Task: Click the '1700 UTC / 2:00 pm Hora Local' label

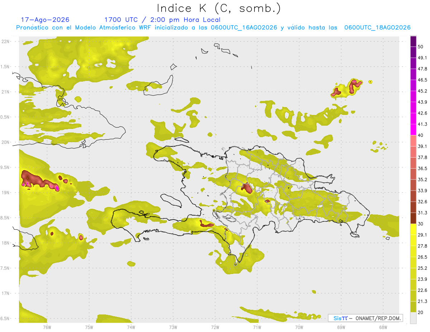Action: [x=162, y=20]
